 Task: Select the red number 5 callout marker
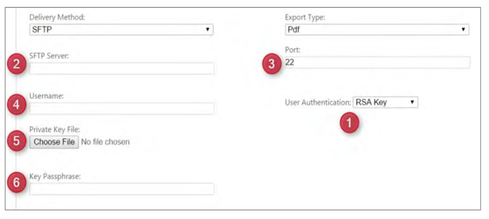point(17,141)
